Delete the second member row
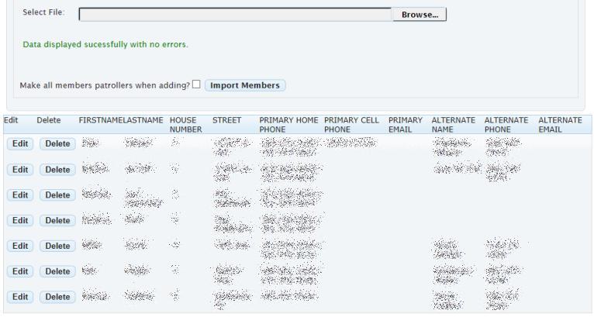The image size is (594, 317). coord(56,170)
